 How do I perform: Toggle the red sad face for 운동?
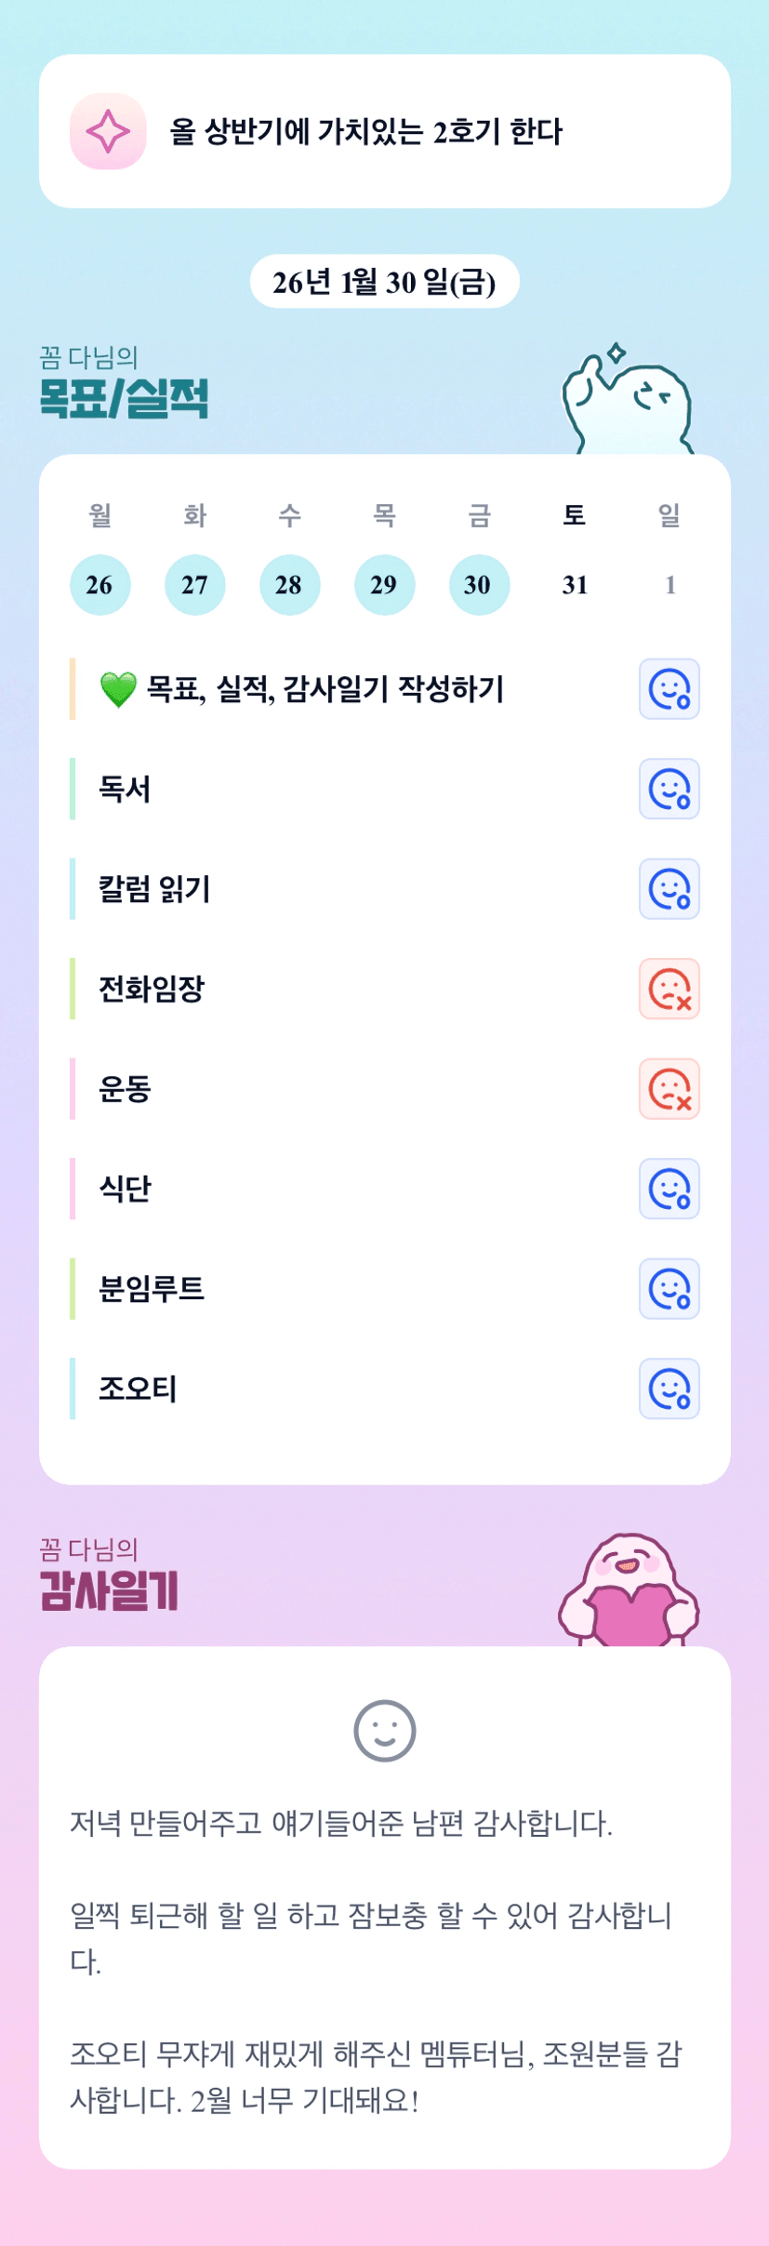pos(669,1089)
